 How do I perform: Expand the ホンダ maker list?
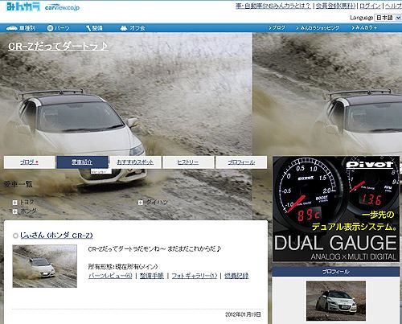[15, 211]
